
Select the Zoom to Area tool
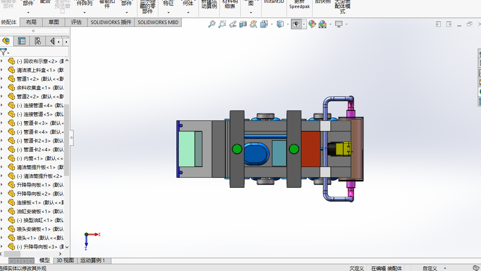coord(222,24)
